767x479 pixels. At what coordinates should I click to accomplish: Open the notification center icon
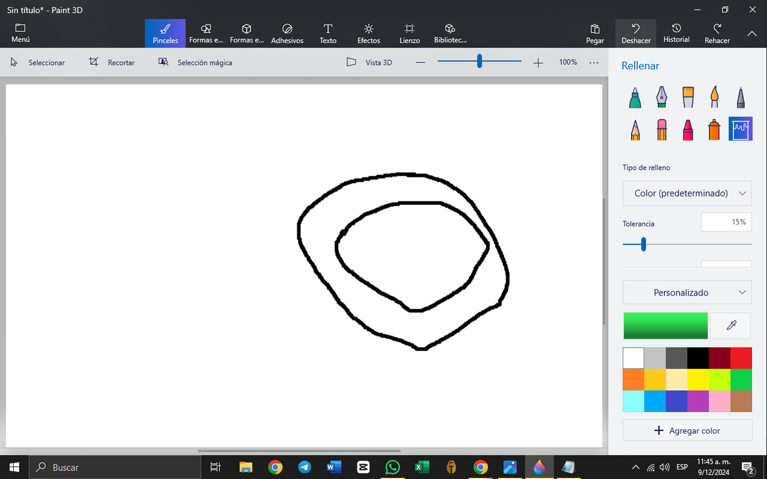747,467
